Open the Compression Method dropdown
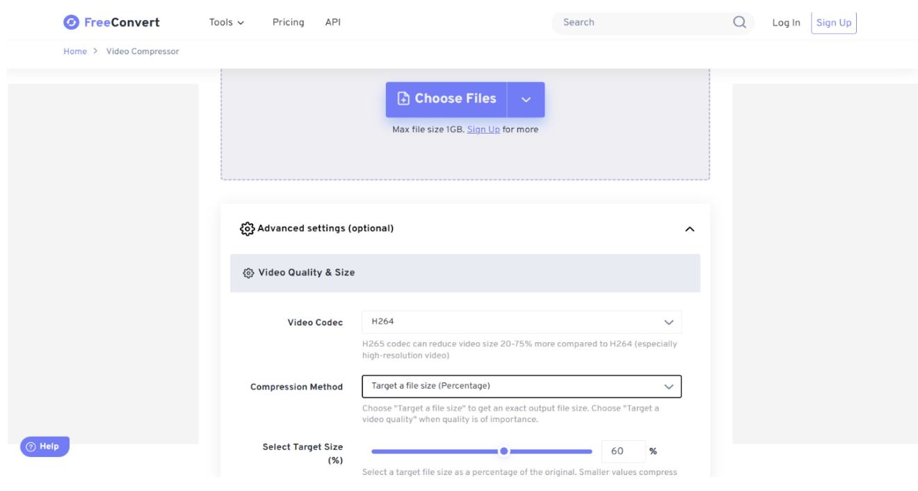Image resolution: width=918 pixels, height=491 pixels. (522, 386)
